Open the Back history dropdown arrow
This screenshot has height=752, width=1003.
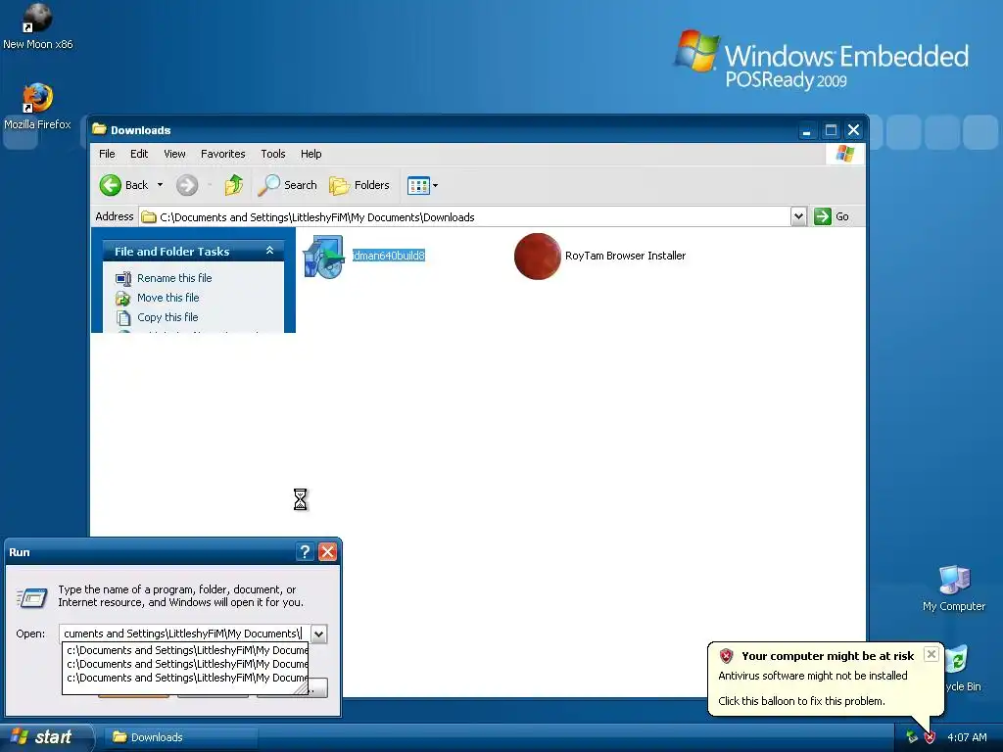tap(160, 185)
